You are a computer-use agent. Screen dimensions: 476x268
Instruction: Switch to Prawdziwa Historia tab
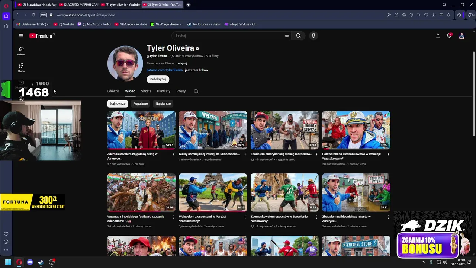36,5
